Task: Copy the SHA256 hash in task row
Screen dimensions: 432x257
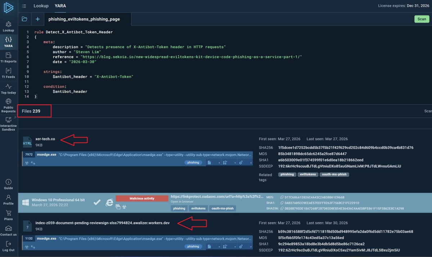Action: (x=282, y=208)
